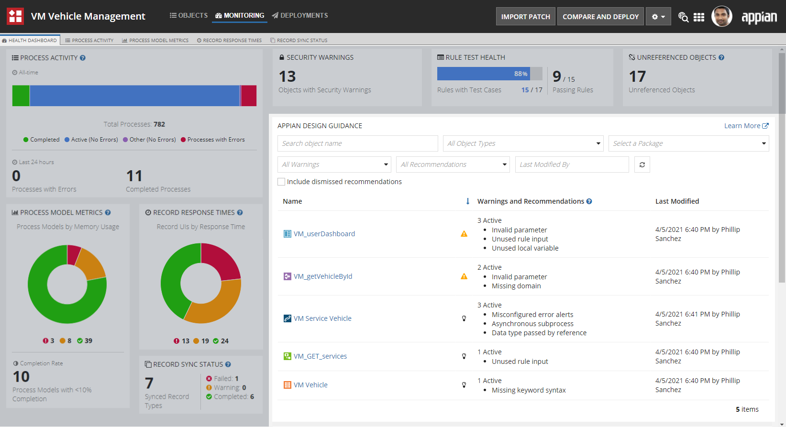Focus the Last Modified By field
Screen dimensions: 786x427
click(x=572, y=164)
